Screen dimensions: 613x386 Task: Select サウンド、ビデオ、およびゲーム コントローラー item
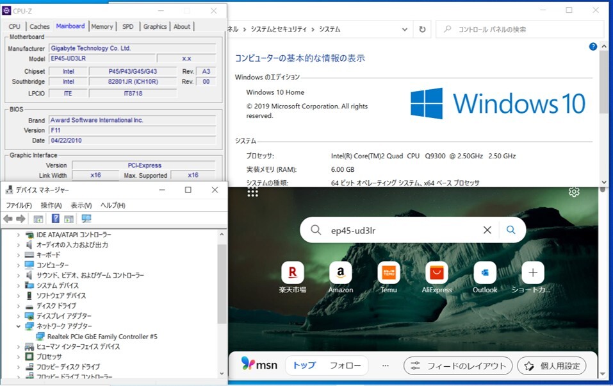click(x=90, y=275)
